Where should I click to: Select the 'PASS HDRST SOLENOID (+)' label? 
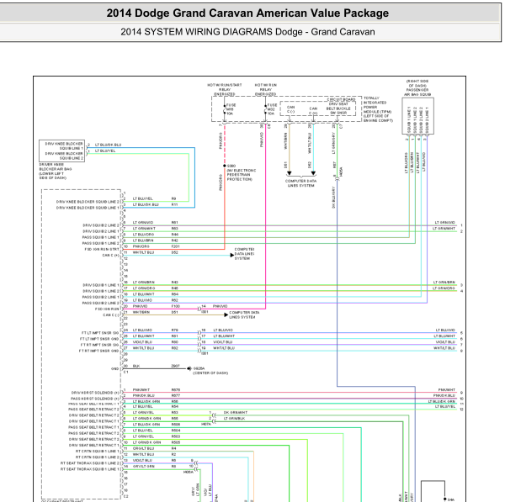click(94, 399)
